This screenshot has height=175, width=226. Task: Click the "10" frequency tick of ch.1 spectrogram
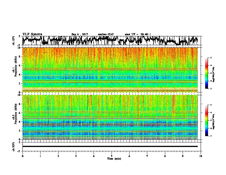[x=19, y=48]
